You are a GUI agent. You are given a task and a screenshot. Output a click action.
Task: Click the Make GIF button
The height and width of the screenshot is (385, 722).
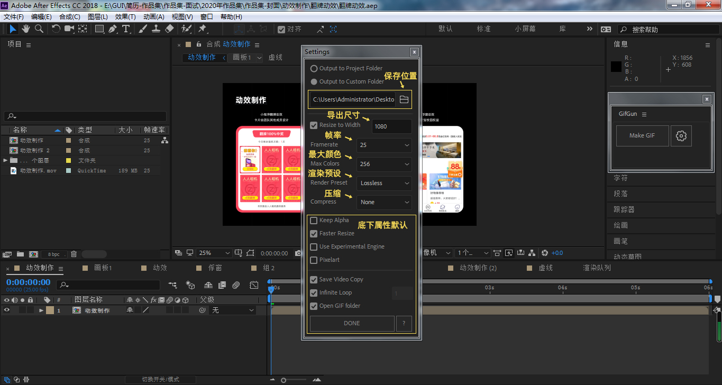[x=642, y=135]
